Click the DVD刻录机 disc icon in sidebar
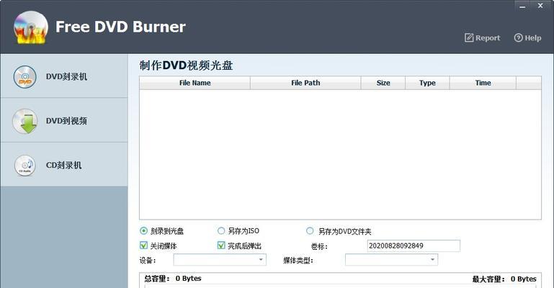The width and height of the screenshot is (554, 288). coord(24,76)
